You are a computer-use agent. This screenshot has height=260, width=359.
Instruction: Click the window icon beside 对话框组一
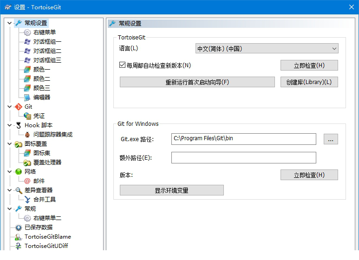click(x=27, y=42)
